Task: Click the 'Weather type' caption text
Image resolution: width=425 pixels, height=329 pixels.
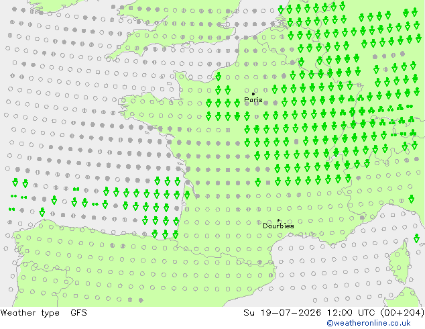Action: (x=29, y=313)
